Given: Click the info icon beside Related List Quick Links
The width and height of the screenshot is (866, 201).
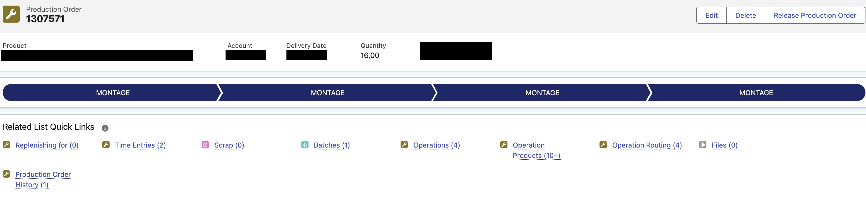Looking at the screenshot, I should [x=105, y=128].
